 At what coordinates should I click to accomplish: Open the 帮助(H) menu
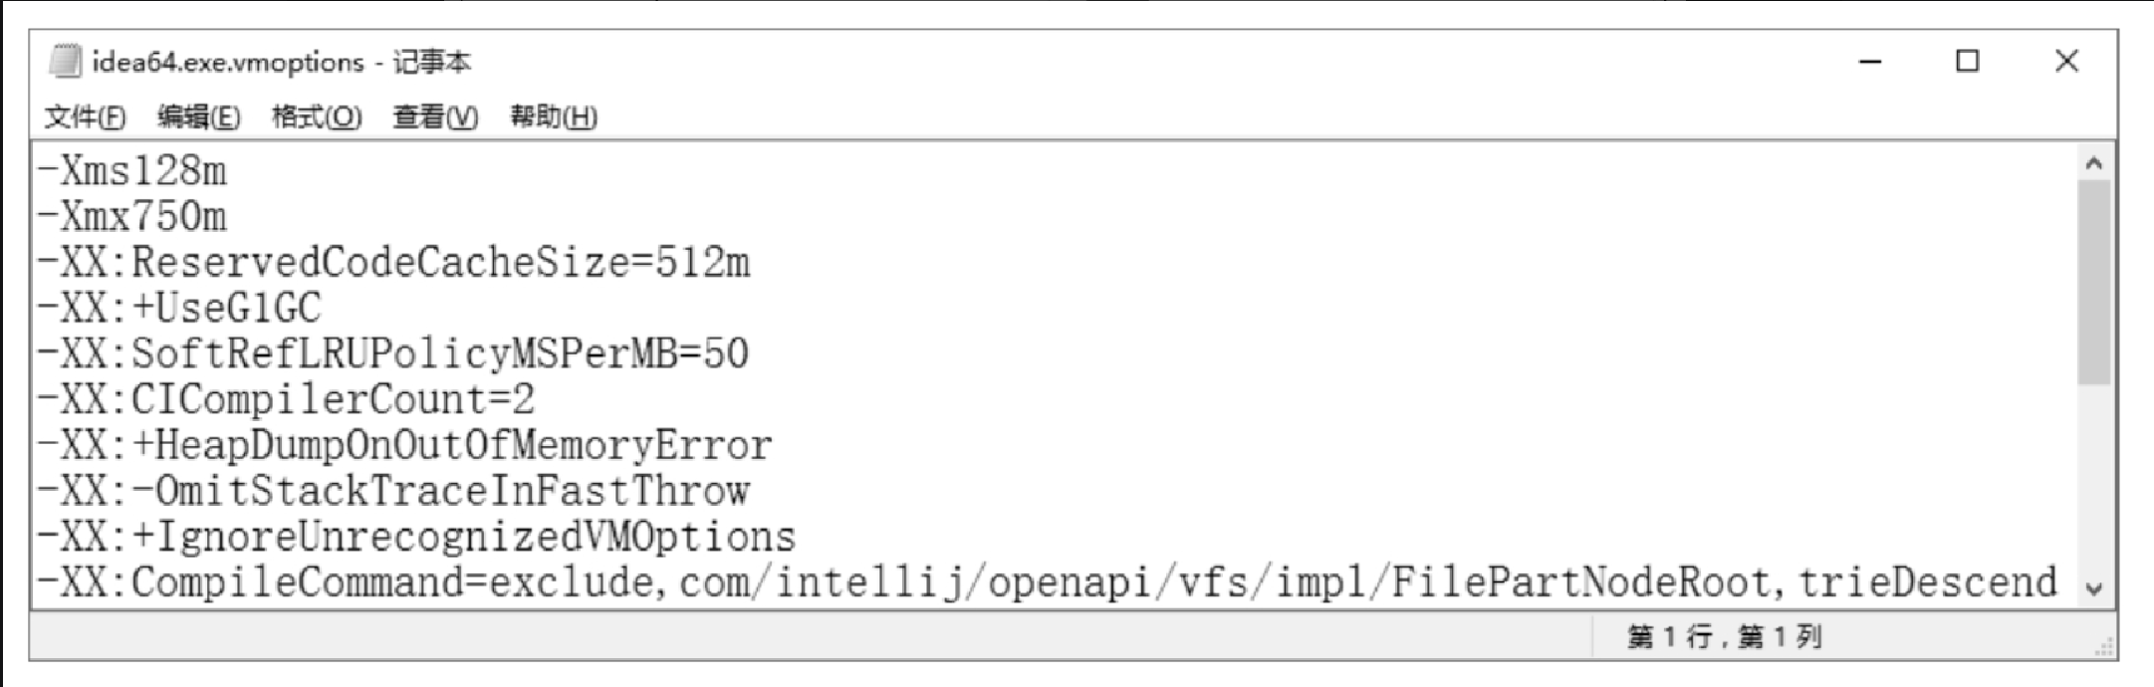554,116
